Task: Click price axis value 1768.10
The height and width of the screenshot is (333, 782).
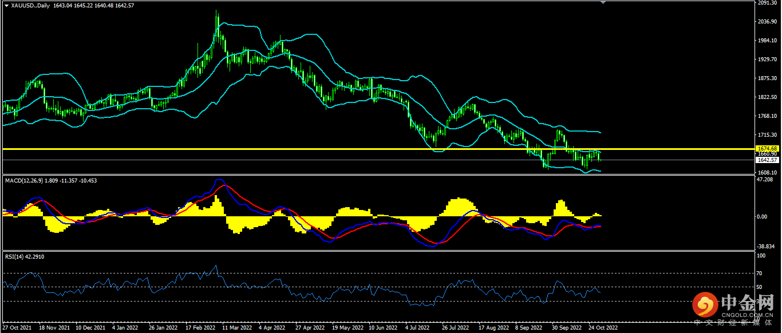Action: pos(766,116)
